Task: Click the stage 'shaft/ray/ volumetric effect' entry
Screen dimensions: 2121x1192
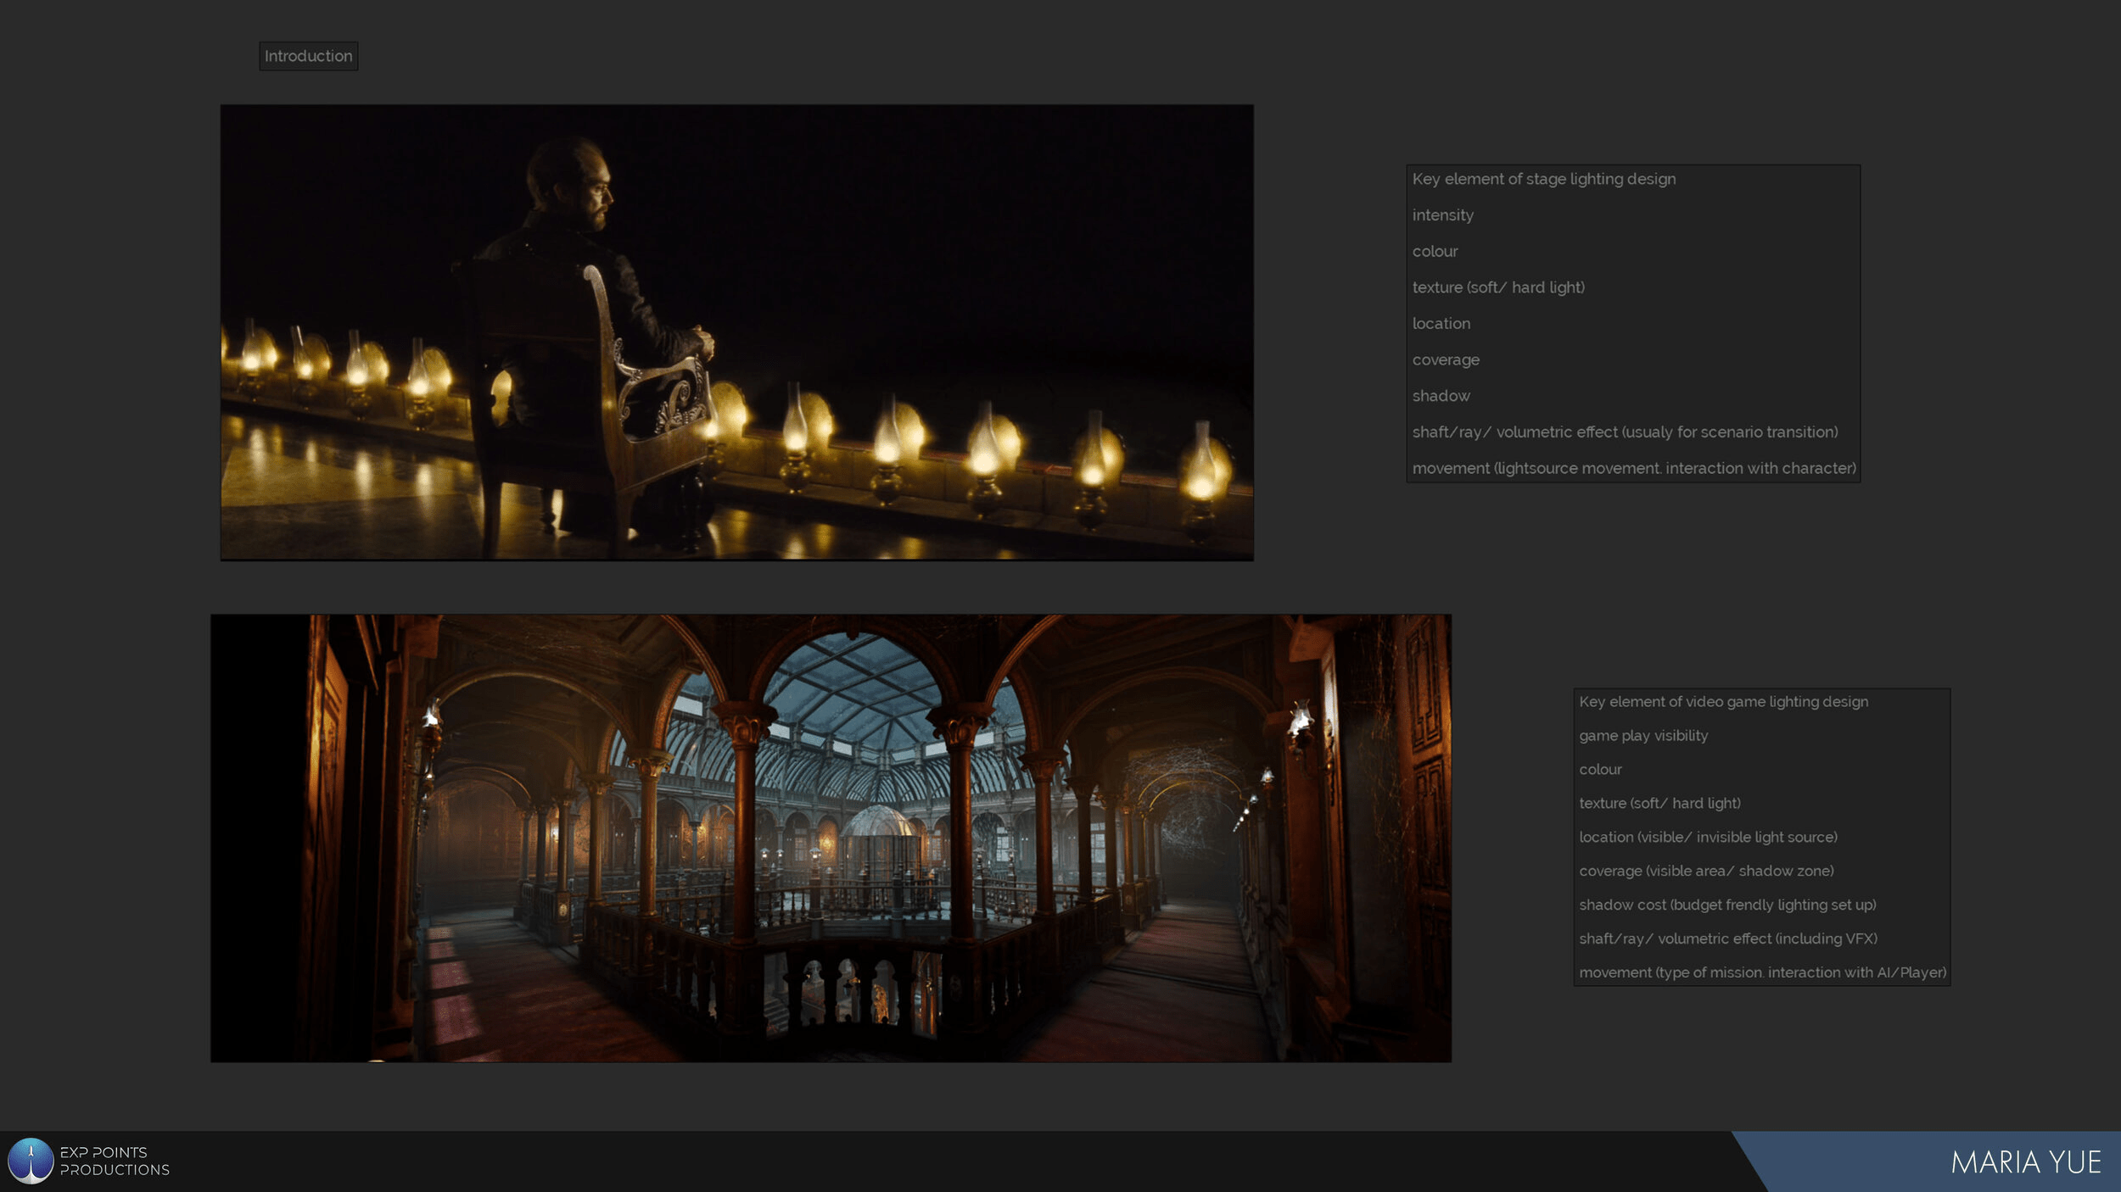Action: 1625,432
